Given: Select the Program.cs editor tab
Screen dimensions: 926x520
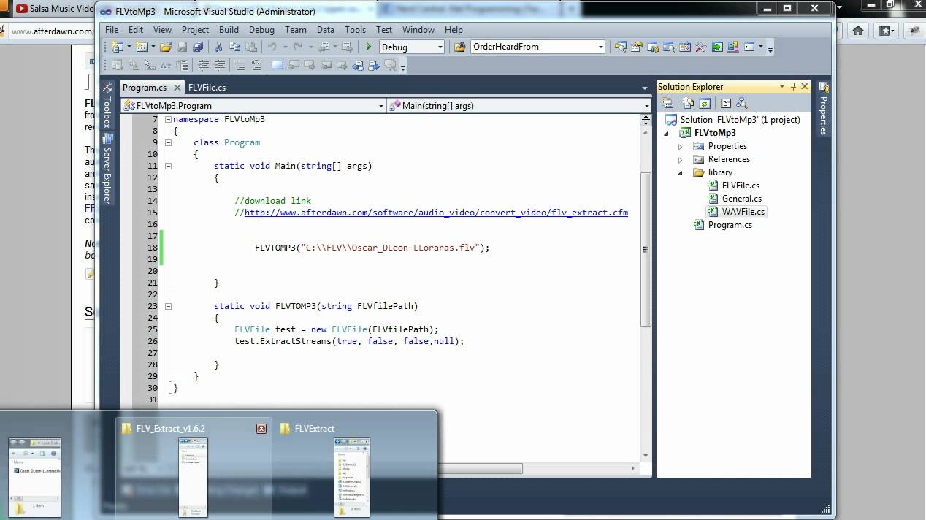Looking at the screenshot, I should coord(145,88).
